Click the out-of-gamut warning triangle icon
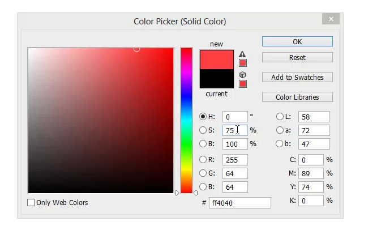 [x=242, y=54]
